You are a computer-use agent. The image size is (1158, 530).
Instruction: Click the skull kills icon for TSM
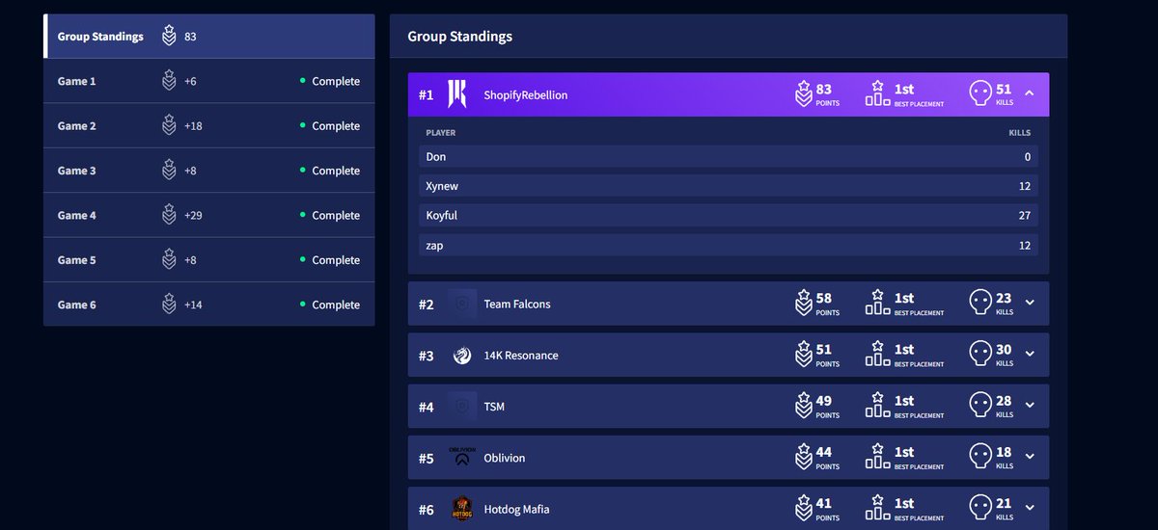pos(979,406)
